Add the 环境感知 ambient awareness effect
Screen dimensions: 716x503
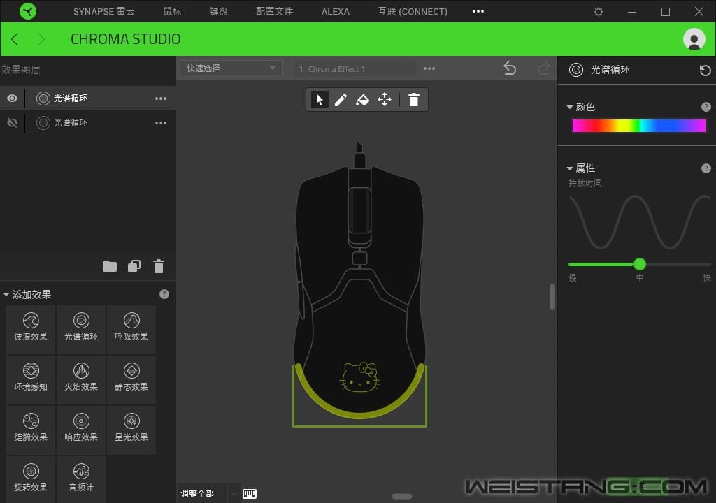tap(31, 380)
